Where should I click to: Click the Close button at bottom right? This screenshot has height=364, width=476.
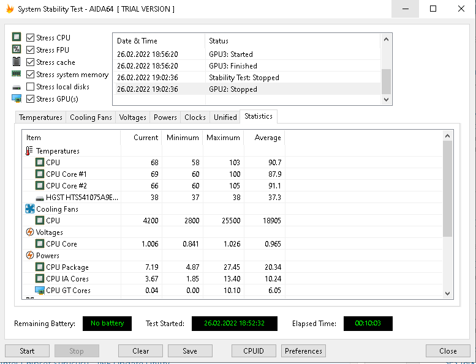(x=448, y=351)
